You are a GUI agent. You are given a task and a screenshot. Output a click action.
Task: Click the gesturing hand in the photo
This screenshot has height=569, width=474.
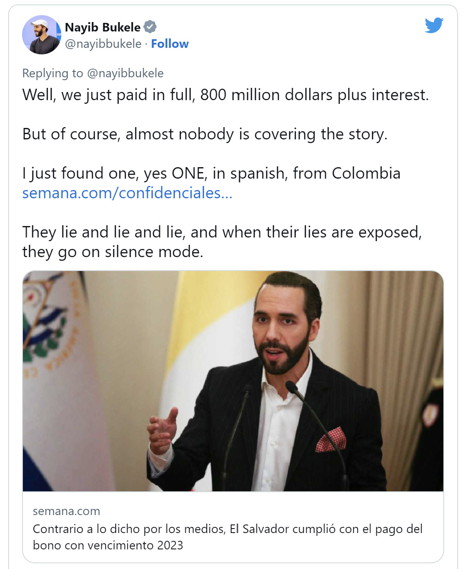tap(163, 429)
